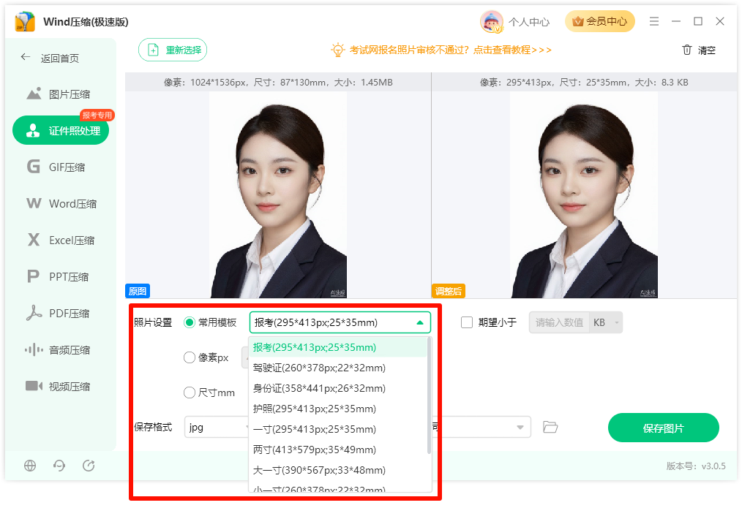
Task: Open the Word压缩 section
Action: (61, 204)
